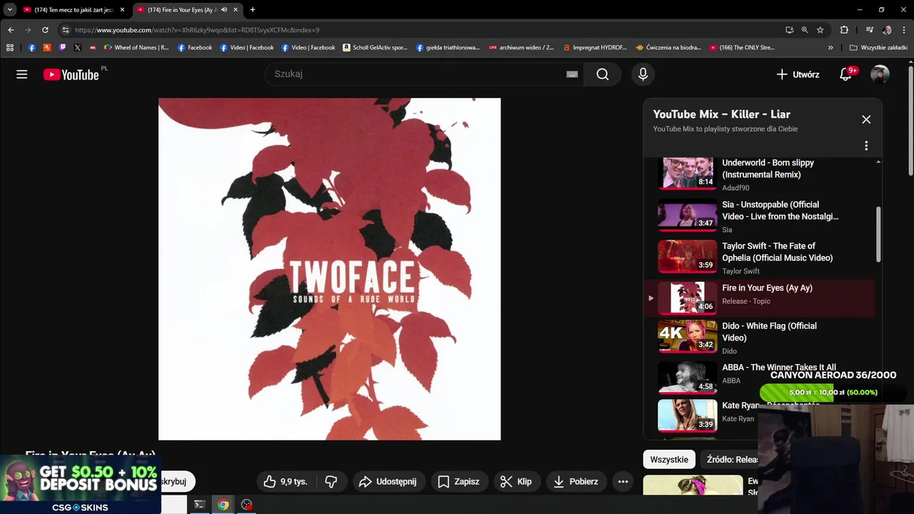The height and width of the screenshot is (514, 914).
Task: Download the video with Pobierz
Action: point(576,482)
